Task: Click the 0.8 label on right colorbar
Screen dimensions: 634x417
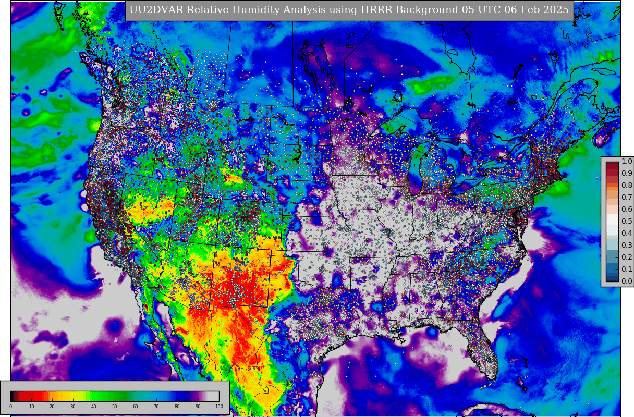Action: pyautogui.click(x=627, y=185)
